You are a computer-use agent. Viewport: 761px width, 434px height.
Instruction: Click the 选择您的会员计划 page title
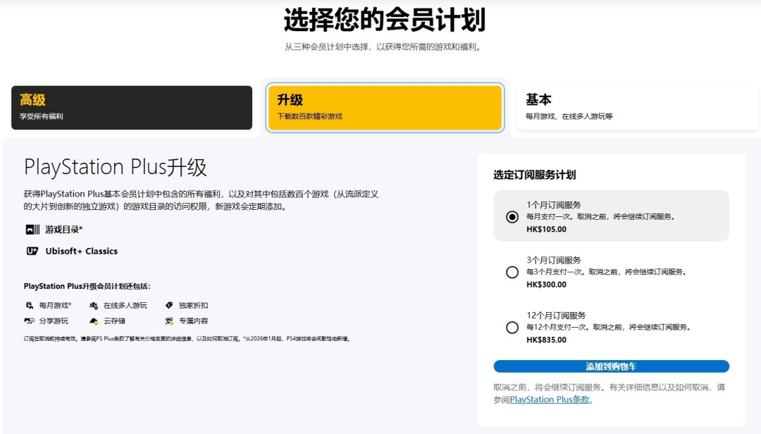pos(385,20)
